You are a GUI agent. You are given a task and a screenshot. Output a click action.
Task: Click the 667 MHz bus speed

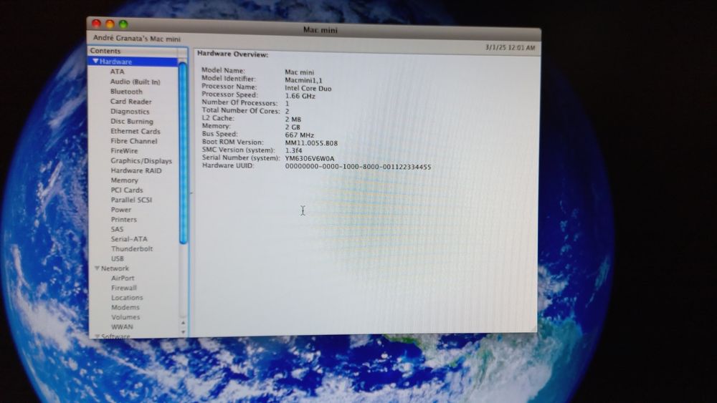coord(300,135)
